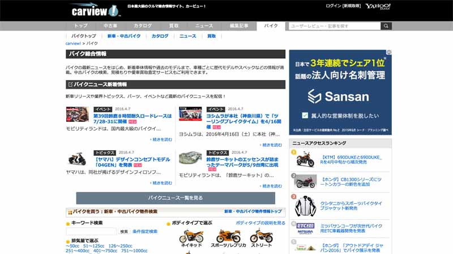The image size is (453, 254).
Task: Click the 買取 sub-menu link
Action: pos(211,36)
